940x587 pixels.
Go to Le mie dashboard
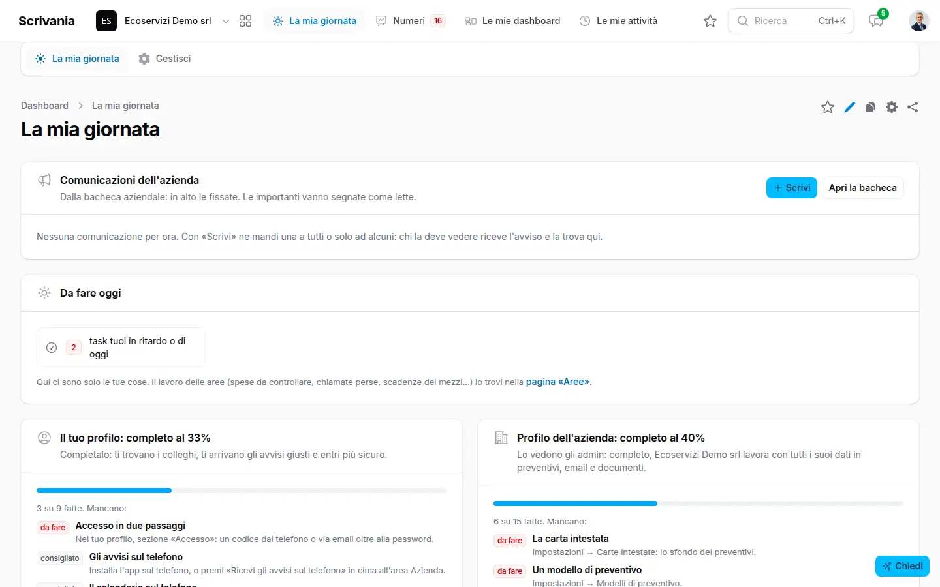tap(512, 21)
